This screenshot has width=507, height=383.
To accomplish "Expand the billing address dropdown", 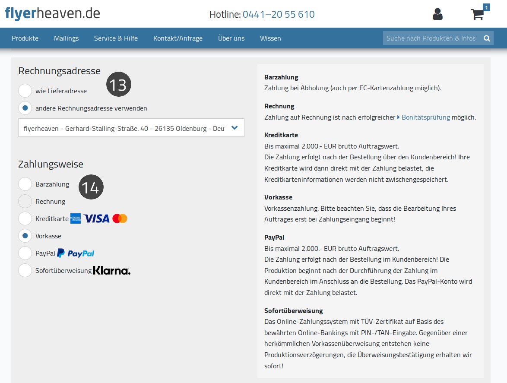I will [131, 128].
